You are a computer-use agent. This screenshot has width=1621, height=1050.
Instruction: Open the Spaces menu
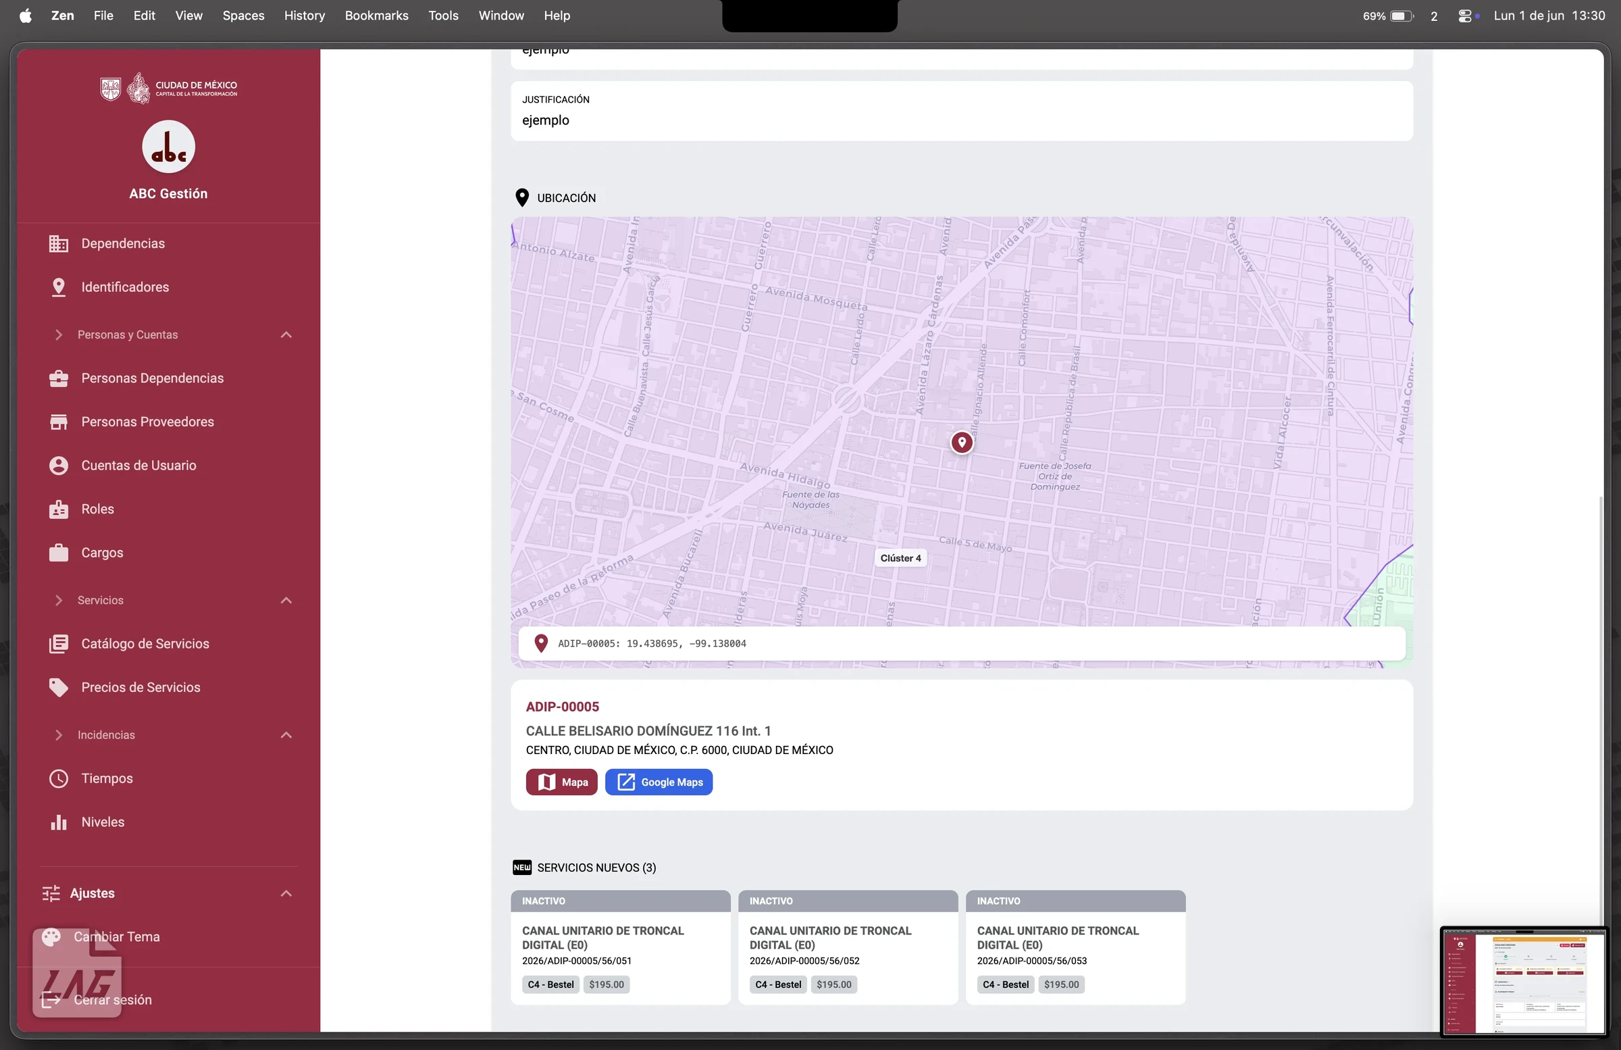pos(243,16)
